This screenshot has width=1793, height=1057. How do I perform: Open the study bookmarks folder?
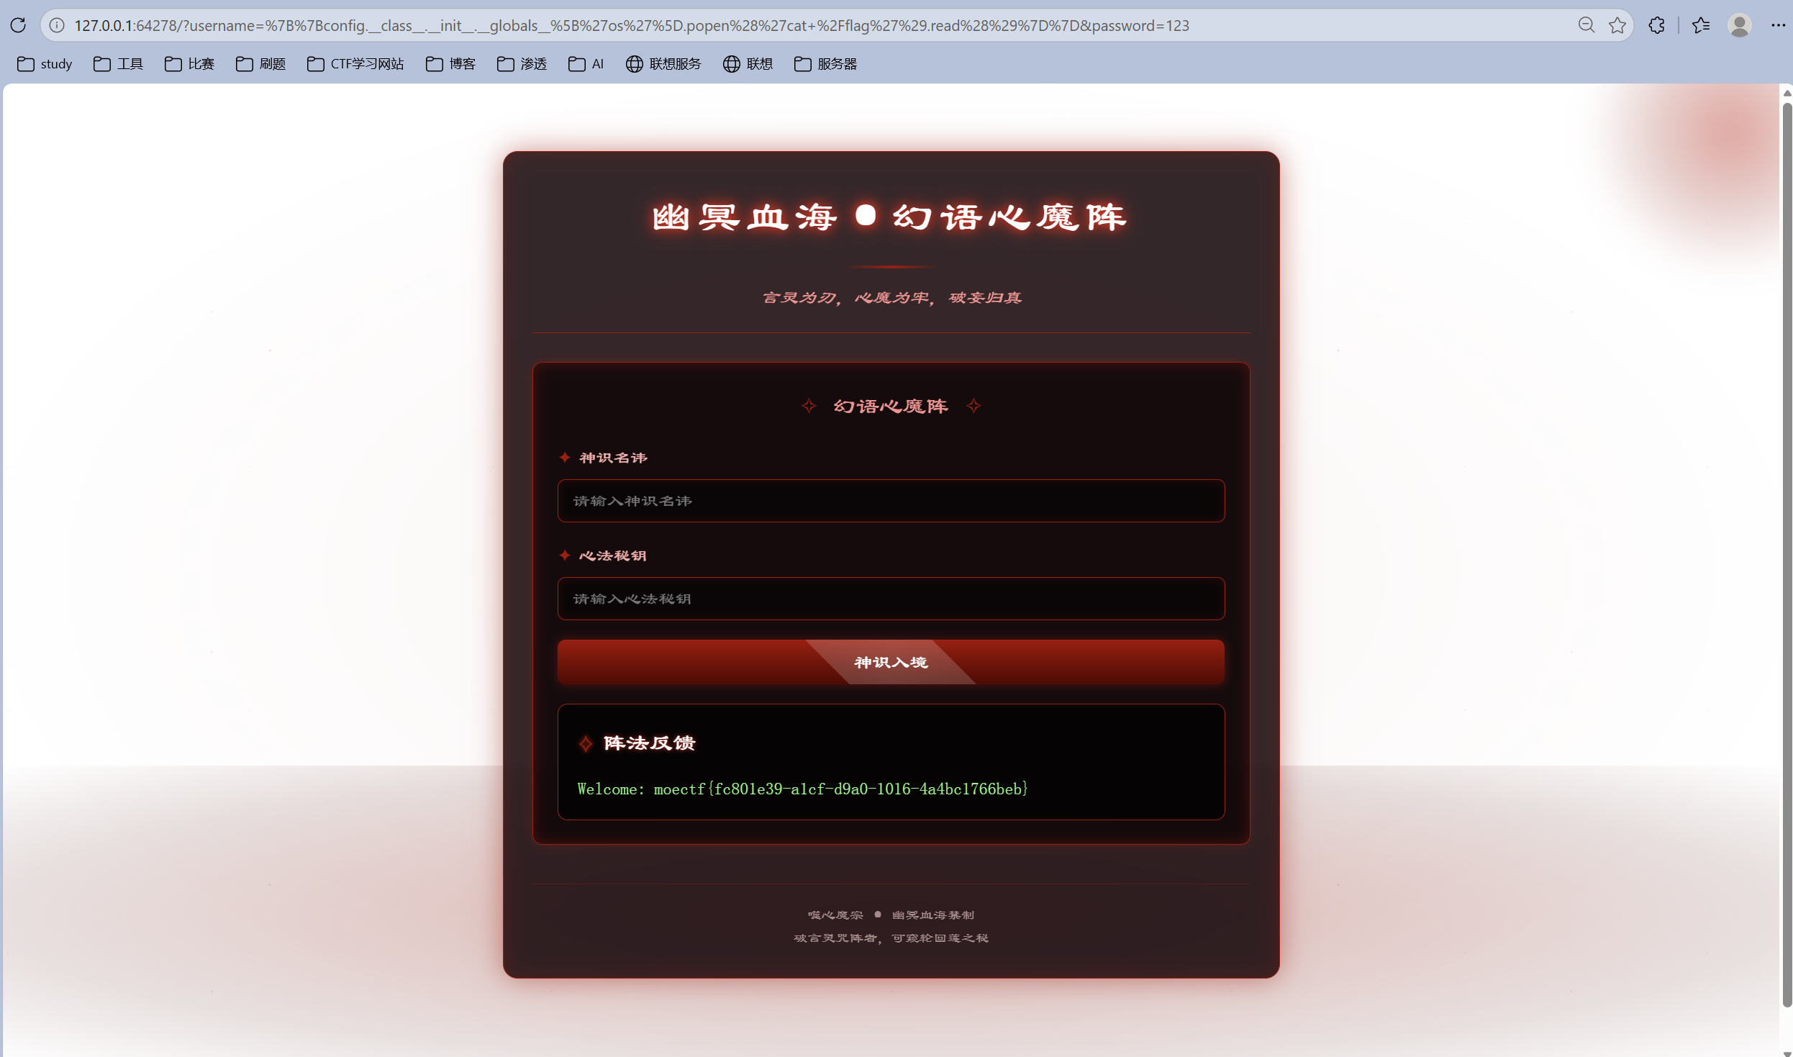pyautogui.click(x=45, y=64)
